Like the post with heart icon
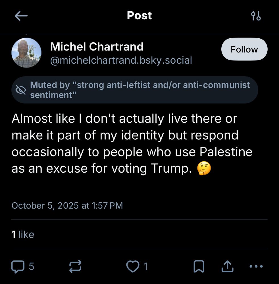Image resolution: width=279 pixels, height=284 pixels. pos(132,266)
